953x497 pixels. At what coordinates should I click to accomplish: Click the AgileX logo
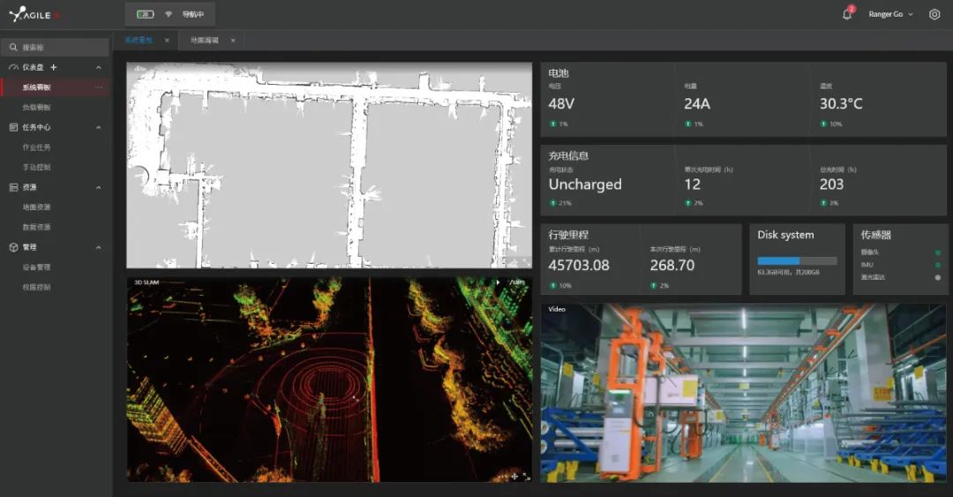pos(31,14)
